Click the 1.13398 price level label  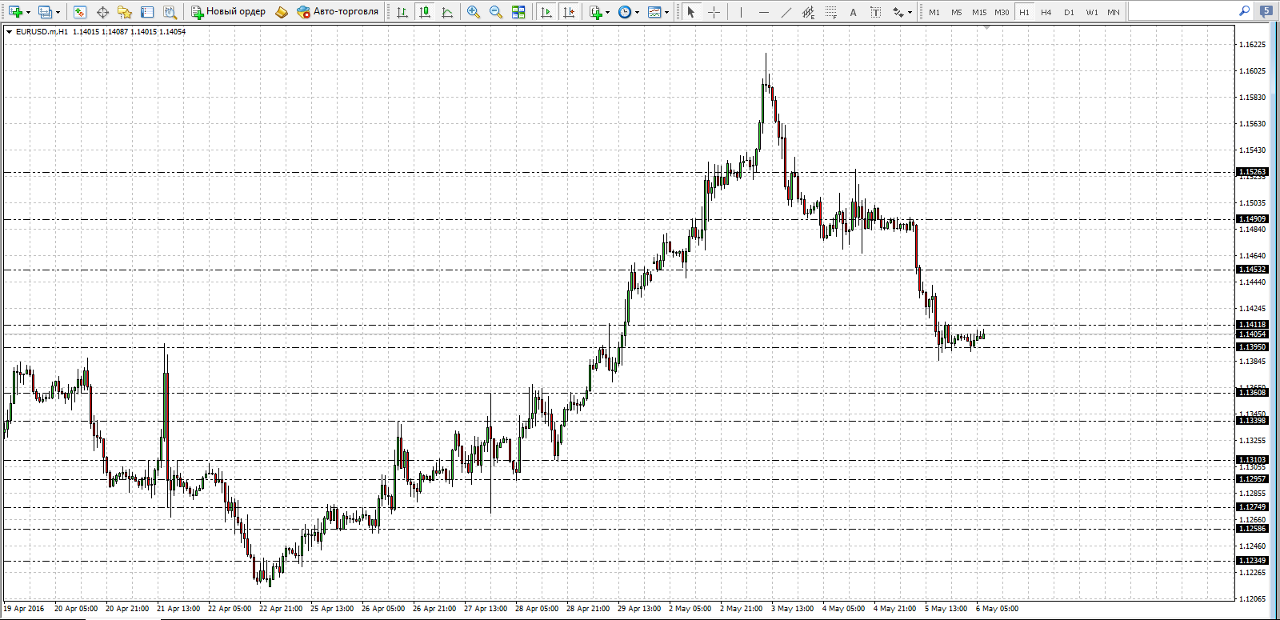[1253, 421]
